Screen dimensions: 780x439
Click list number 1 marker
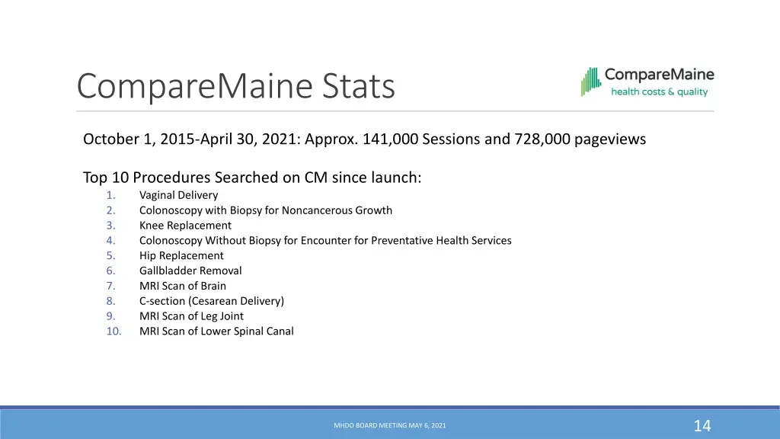pyautogui.click(x=111, y=195)
